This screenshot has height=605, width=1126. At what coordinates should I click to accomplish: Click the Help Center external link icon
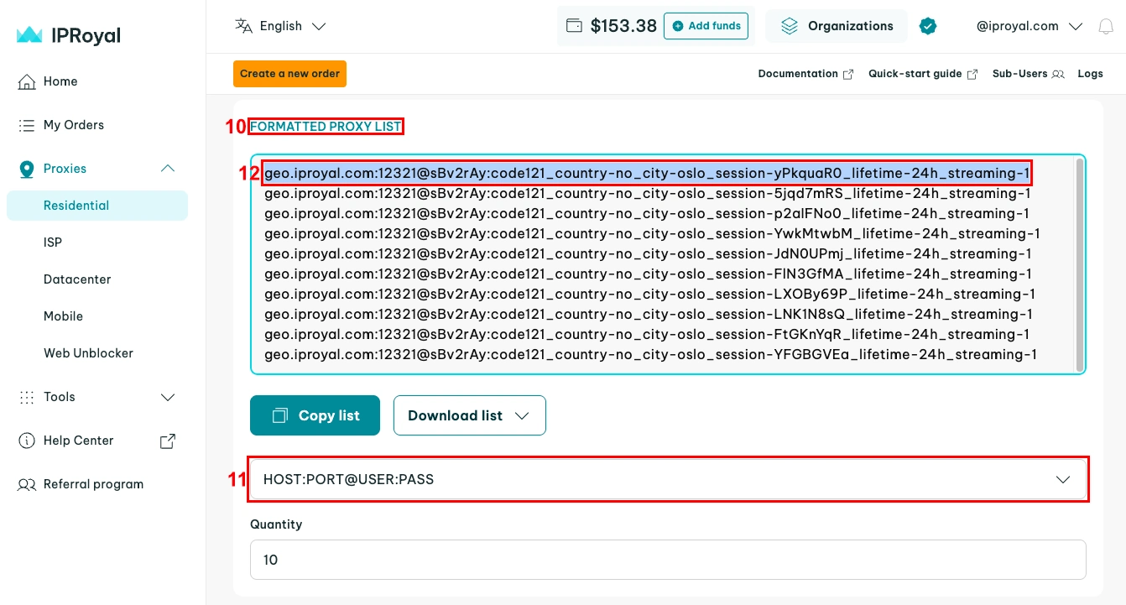[168, 441]
